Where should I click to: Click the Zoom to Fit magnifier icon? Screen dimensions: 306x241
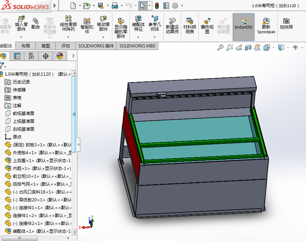tap(220, 47)
